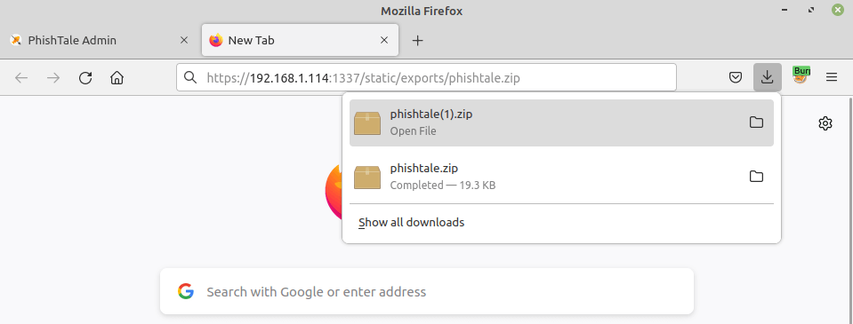Go to the Firefox home page
The image size is (853, 324).
pos(117,77)
